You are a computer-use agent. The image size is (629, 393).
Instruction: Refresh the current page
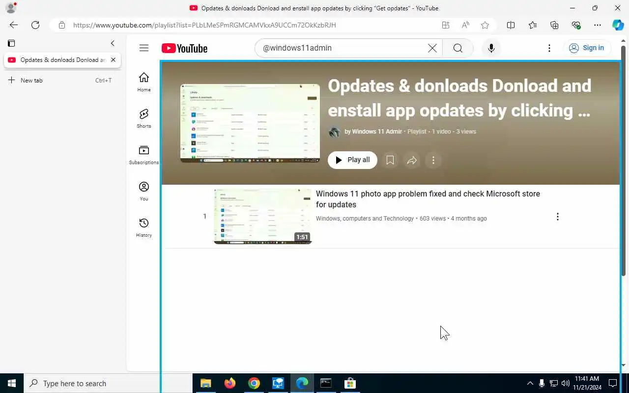(x=35, y=25)
